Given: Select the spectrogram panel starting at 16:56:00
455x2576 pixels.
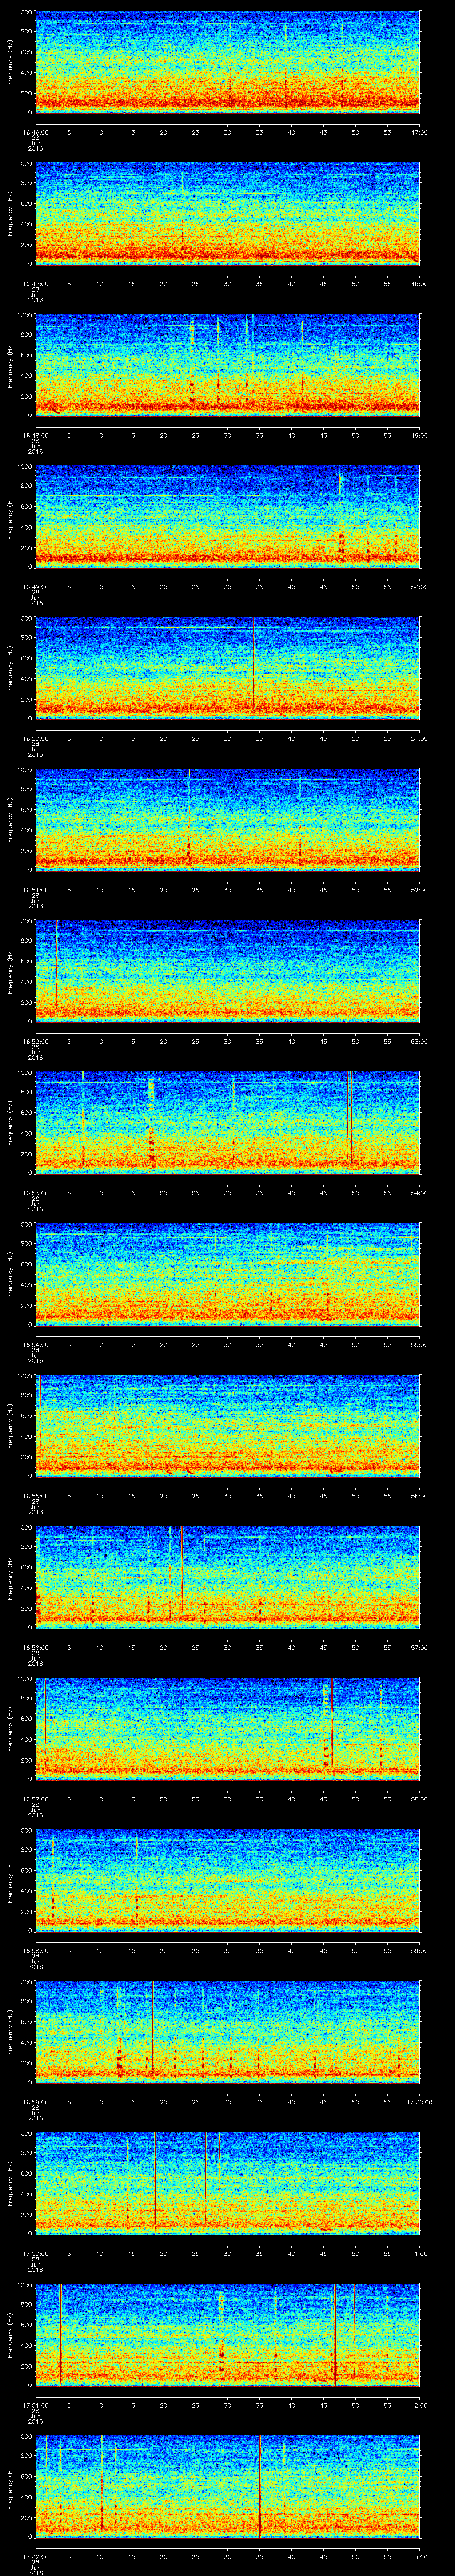Looking at the screenshot, I should coord(227,1577).
